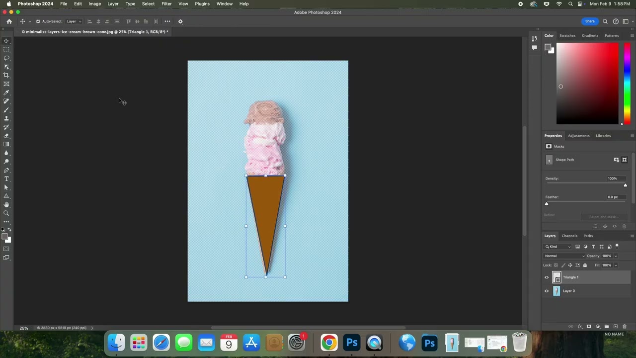Screen dimensions: 636x358
Task: Open the Color panel flyout menu
Action: point(632,35)
